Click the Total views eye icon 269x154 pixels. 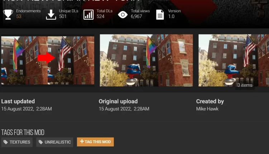[123, 14]
